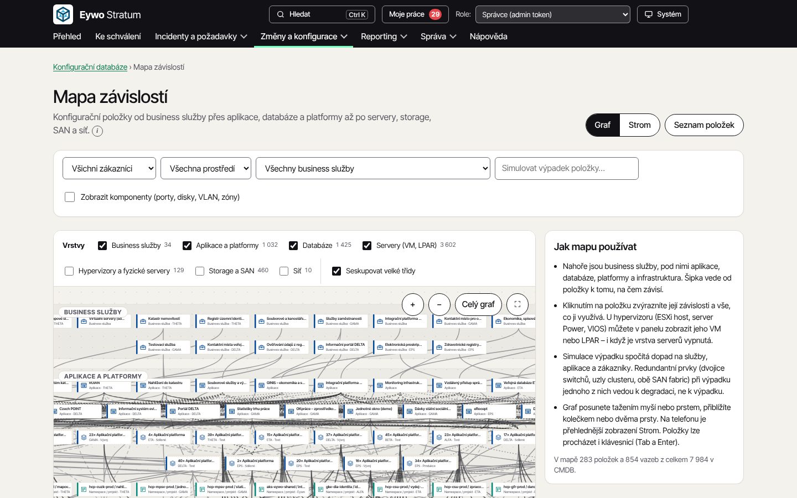Switch to the Strom view tab
The height and width of the screenshot is (498, 797).
pyautogui.click(x=640, y=125)
